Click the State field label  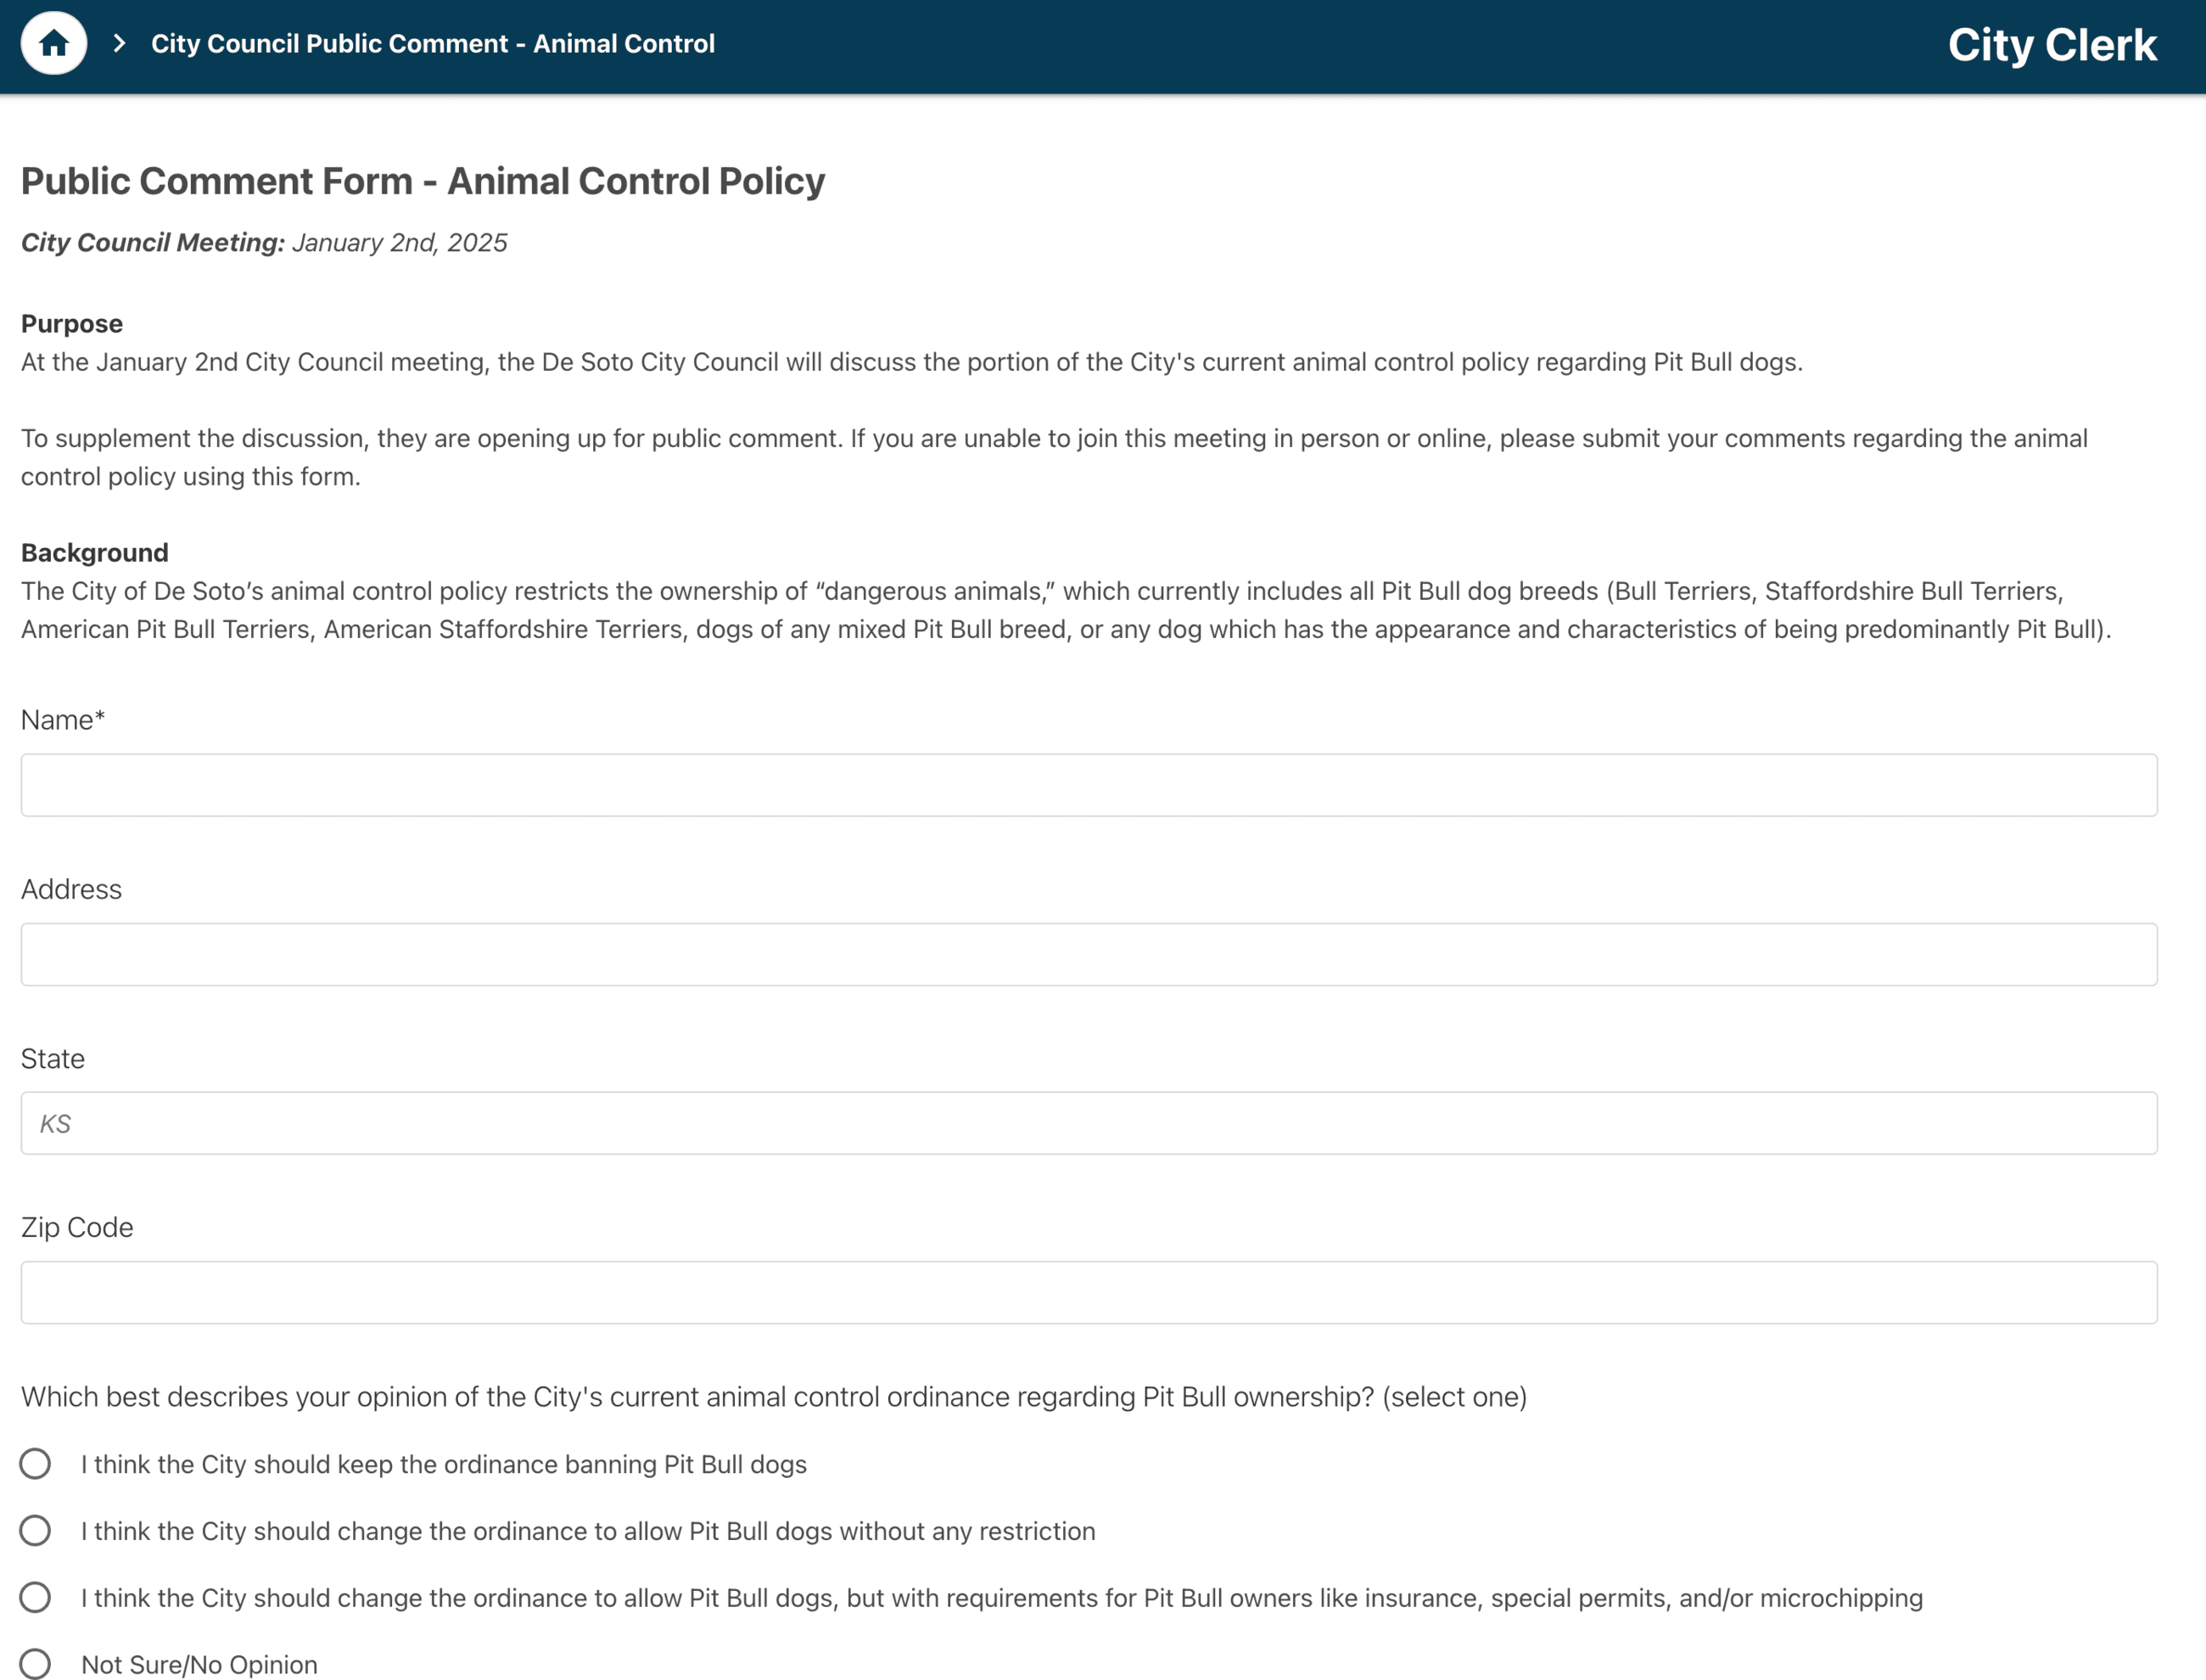pyautogui.click(x=53, y=1058)
